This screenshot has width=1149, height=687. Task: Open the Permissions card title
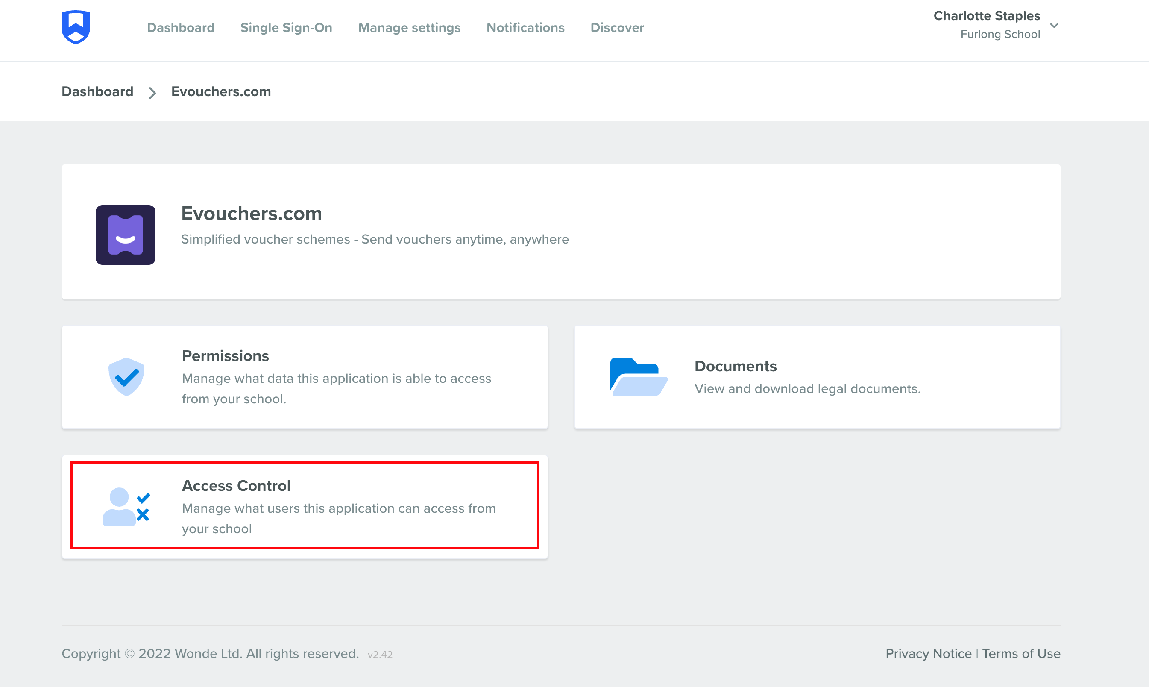(x=225, y=355)
